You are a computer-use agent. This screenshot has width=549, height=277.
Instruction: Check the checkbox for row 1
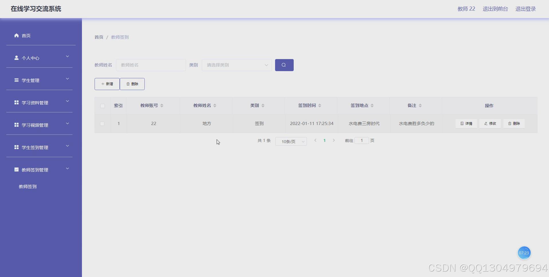102,124
